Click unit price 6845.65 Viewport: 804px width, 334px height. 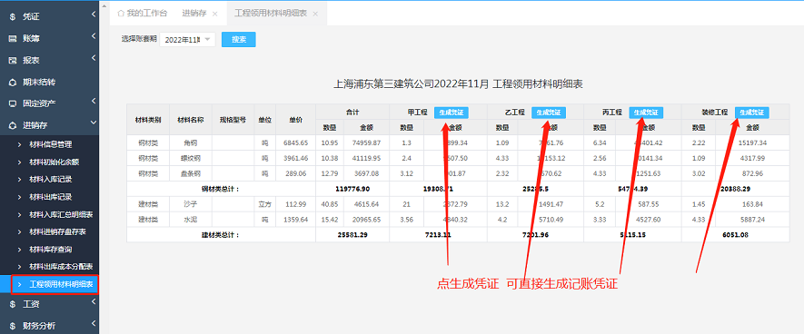(x=295, y=142)
